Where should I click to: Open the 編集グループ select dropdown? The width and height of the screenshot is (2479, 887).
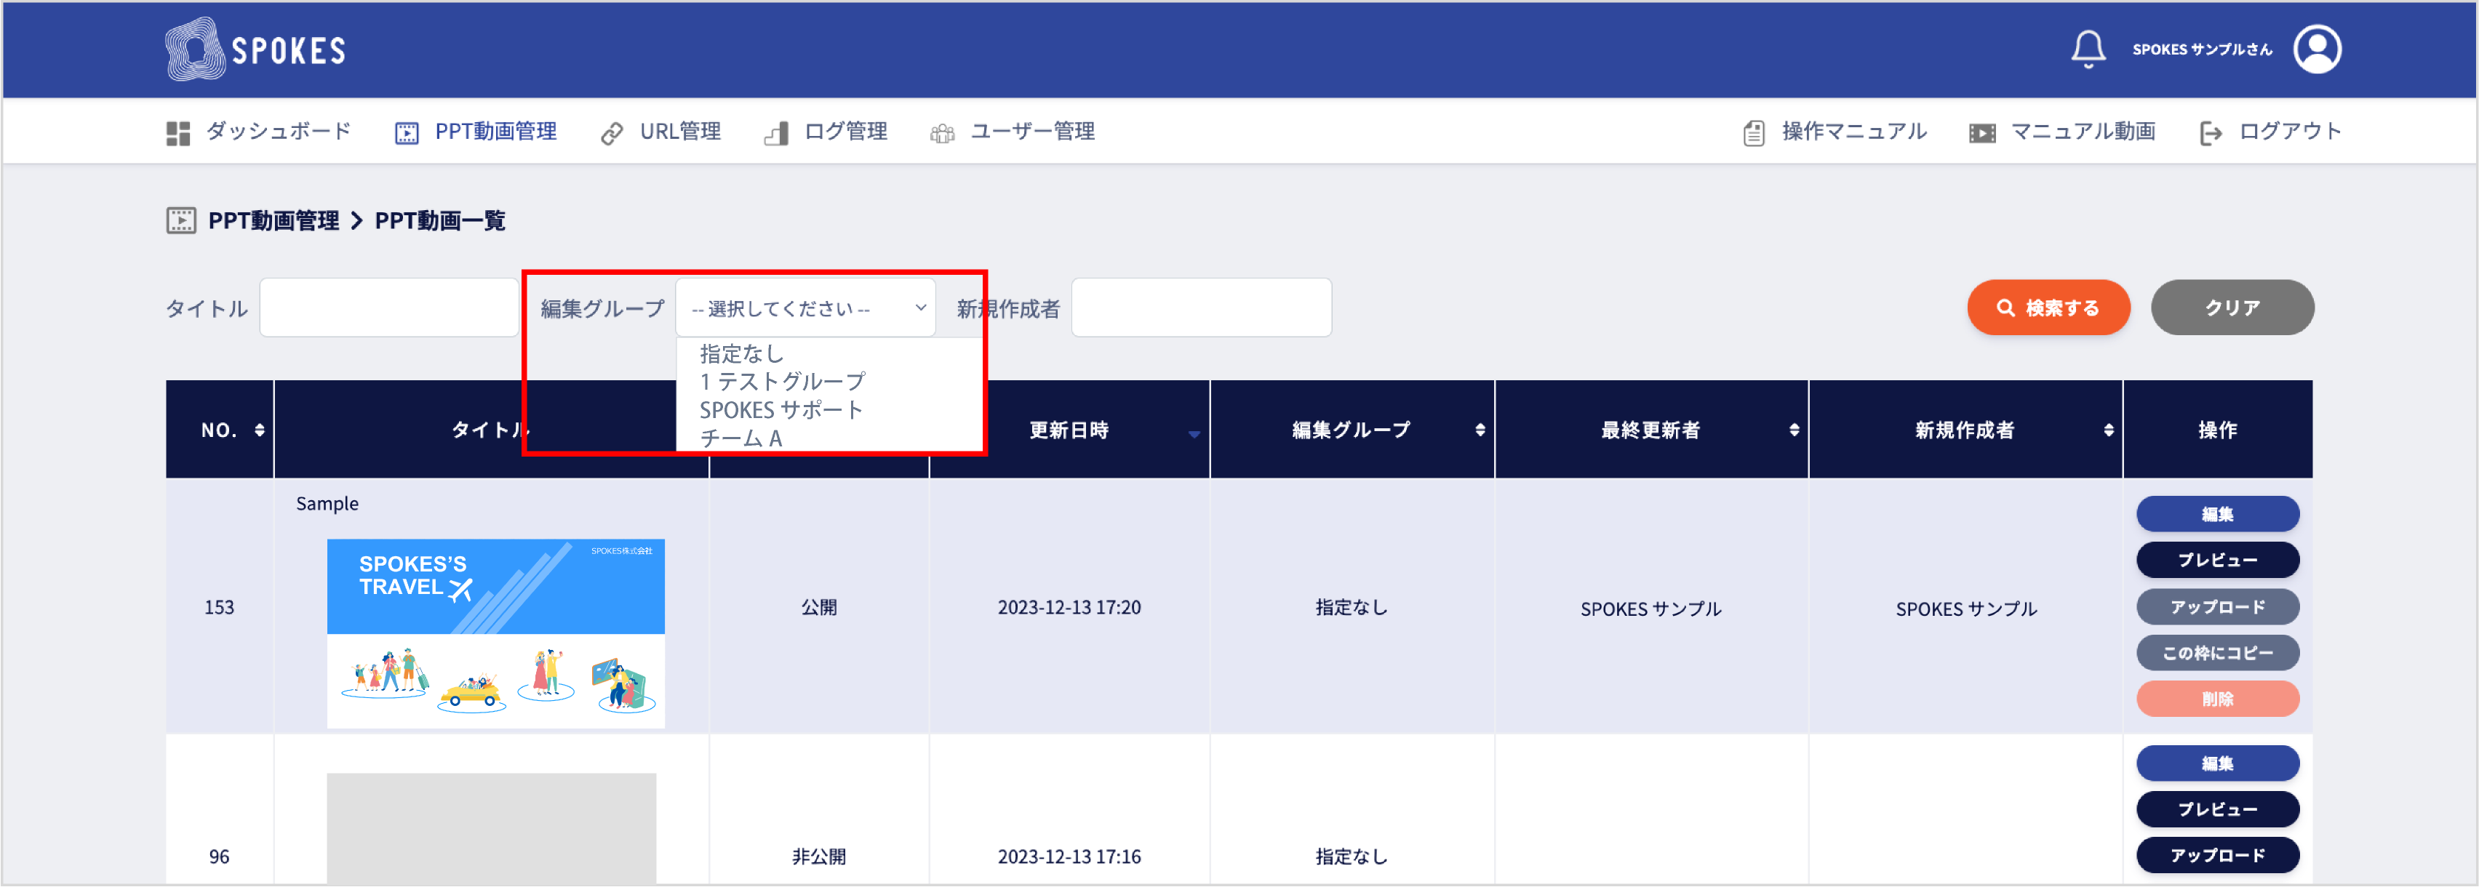[x=805, y=308]
